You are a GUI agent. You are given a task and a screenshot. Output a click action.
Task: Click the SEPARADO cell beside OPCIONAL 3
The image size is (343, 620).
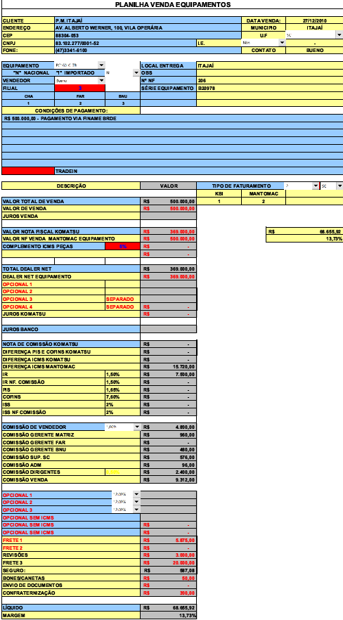[x=123, y=299]
